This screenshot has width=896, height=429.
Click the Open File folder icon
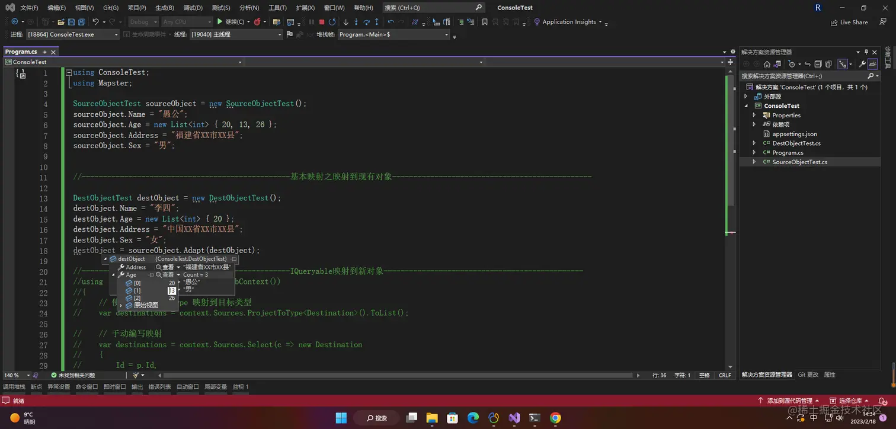(x=61, y=22)
